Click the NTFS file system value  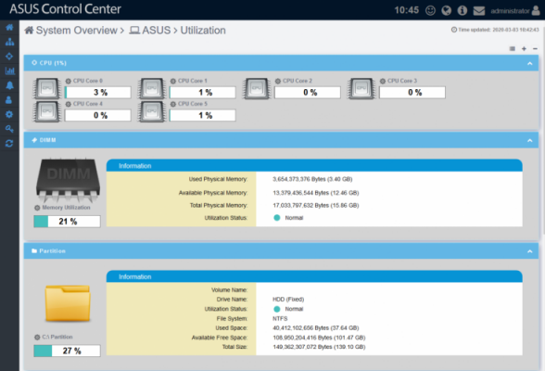click(280, 318)
